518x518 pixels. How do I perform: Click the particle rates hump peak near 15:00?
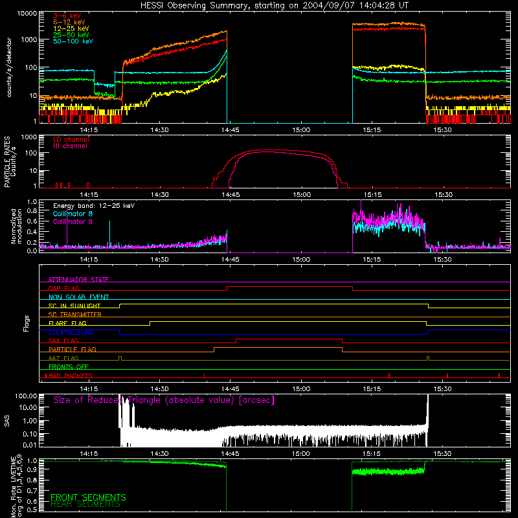274,150
